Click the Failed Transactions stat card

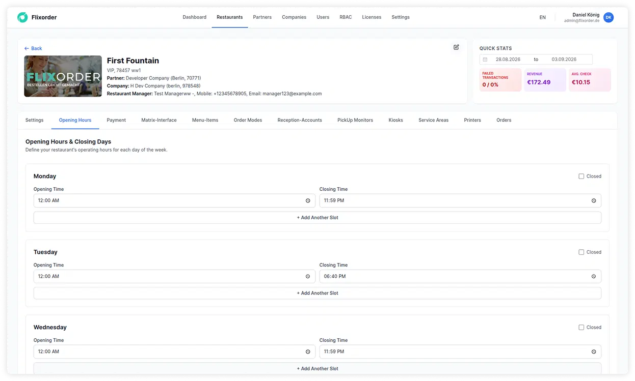coord(500,80)
